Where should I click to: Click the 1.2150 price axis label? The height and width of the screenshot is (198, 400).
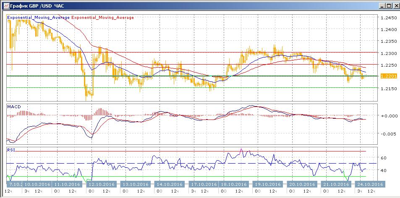pos(388,89)
